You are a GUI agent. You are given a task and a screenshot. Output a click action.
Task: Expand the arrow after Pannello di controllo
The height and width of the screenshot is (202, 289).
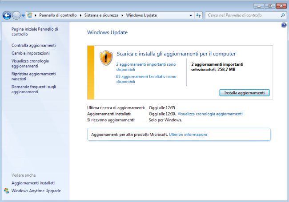[80, 16]
